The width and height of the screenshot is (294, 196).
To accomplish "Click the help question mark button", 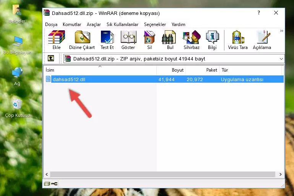I will point(259,13).
